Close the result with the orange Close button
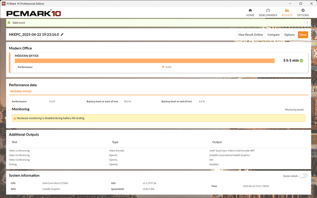Viewport: 317px width, 198px height. tap(303, 35)
